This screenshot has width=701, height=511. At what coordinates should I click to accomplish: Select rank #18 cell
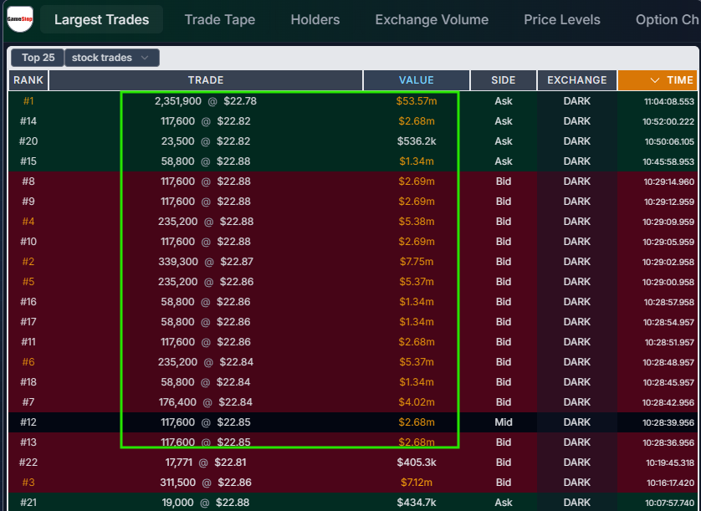(x=28, y=382)
